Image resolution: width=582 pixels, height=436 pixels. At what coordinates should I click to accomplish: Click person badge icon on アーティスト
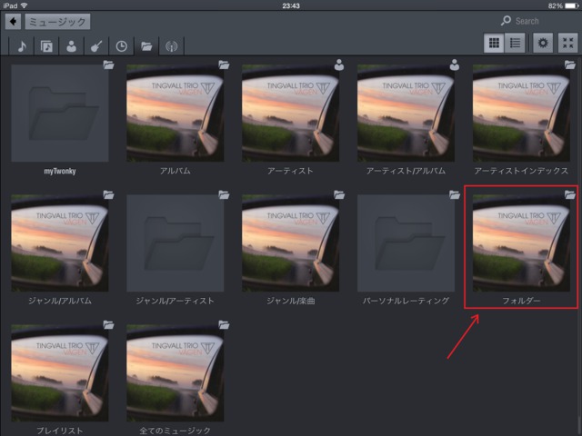click(339, 64)
